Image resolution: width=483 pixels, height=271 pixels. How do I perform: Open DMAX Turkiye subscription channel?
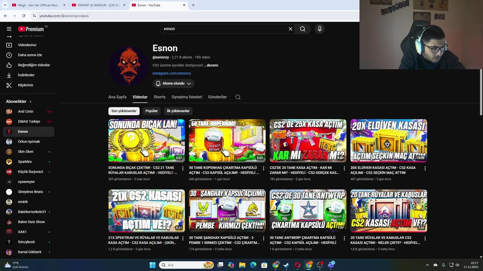[x=29, y=122]
